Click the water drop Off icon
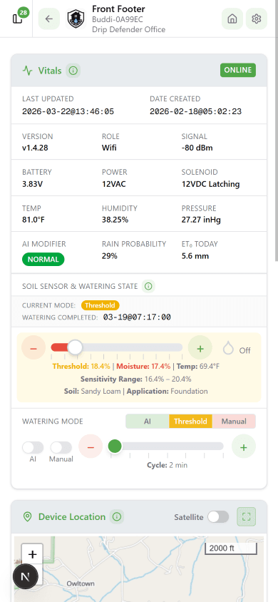The width and height of the screenshot is (278, 602). tap(228, 349)
